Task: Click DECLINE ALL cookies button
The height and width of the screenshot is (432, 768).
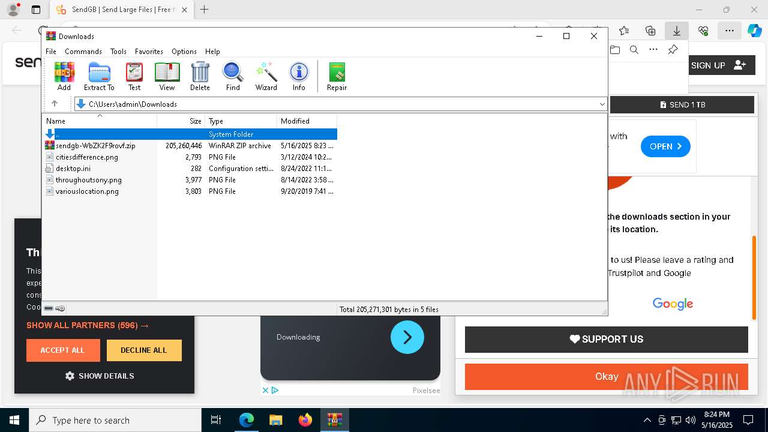Action: [x=144, y=350]
